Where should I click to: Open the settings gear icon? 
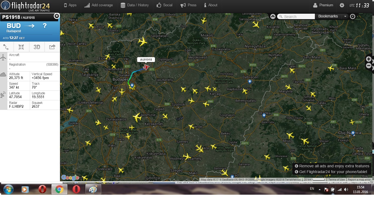[342, 5]
